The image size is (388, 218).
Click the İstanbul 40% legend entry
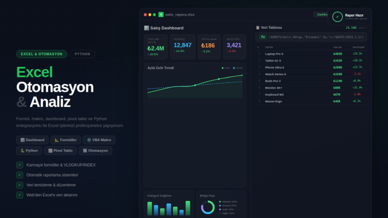click(x=228, y=202)
